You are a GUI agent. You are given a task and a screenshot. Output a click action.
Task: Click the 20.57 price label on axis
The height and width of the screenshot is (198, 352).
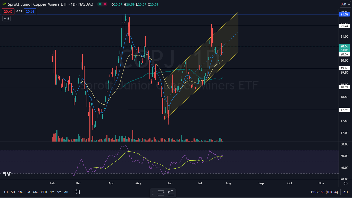(345, 54)
